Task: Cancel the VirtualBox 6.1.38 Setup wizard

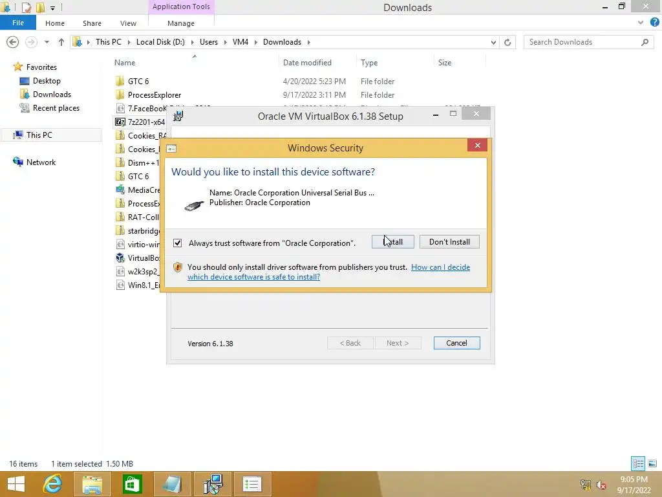Action: pyautogui.click(x=456, y=343)
